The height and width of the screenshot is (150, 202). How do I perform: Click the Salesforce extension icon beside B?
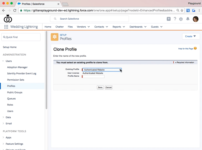[194, 11]
